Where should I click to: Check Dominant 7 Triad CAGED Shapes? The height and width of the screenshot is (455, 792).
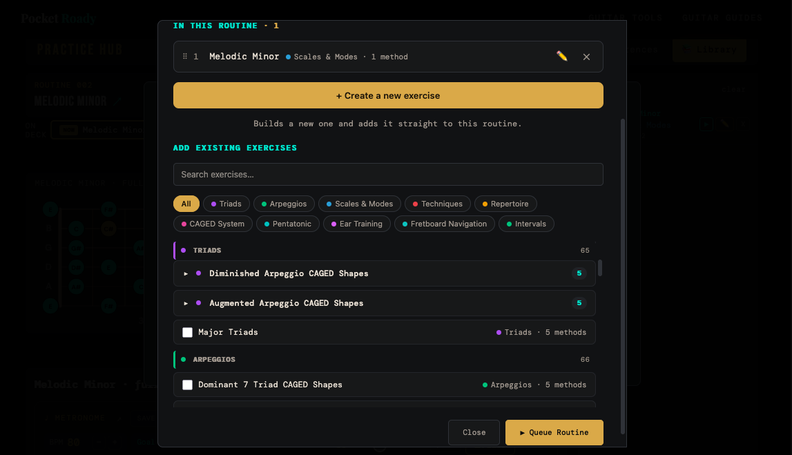(x=187, y=385)
